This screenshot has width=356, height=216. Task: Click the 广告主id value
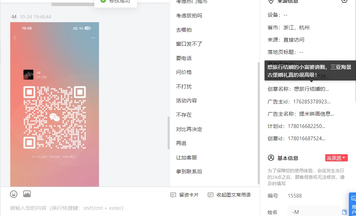tap(312, 102)
